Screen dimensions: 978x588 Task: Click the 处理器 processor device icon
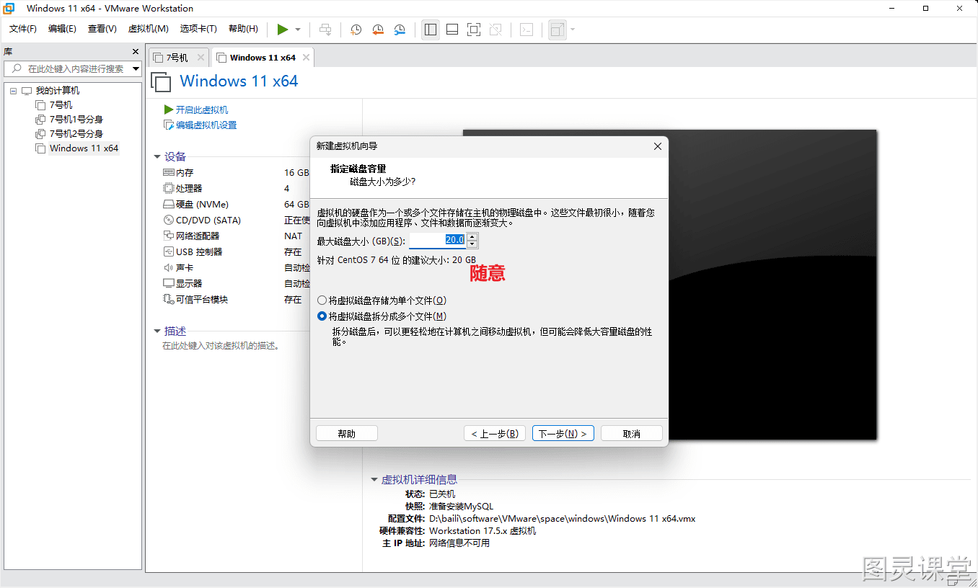click(x=169, y=189)
